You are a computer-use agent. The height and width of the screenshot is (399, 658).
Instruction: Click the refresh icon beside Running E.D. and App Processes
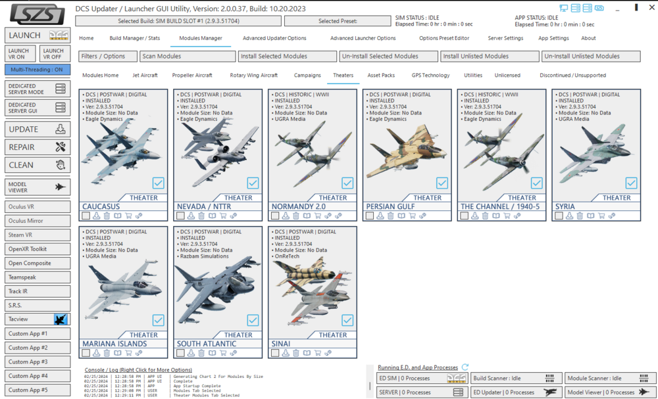click(465, 367)
